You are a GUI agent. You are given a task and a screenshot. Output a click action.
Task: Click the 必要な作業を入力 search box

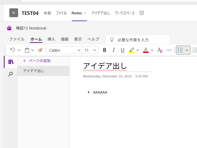(138, 40)
